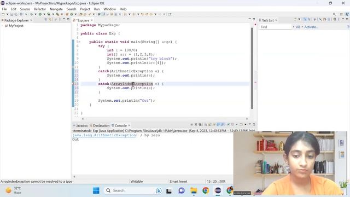Screen dimensions: 350x197
Task: Open the External Tools dropdown arrow
Action: coord(62,14)
